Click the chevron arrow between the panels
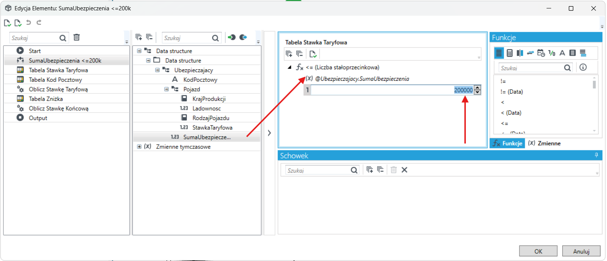The height and width of the screenshot is (261, 607). (269, 133)
